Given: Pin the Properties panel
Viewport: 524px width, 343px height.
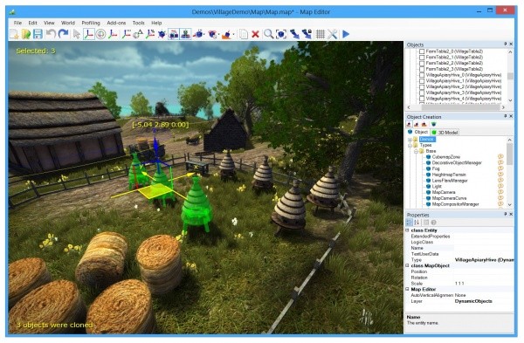Looking at the screenshot, I should pos(506,214).
